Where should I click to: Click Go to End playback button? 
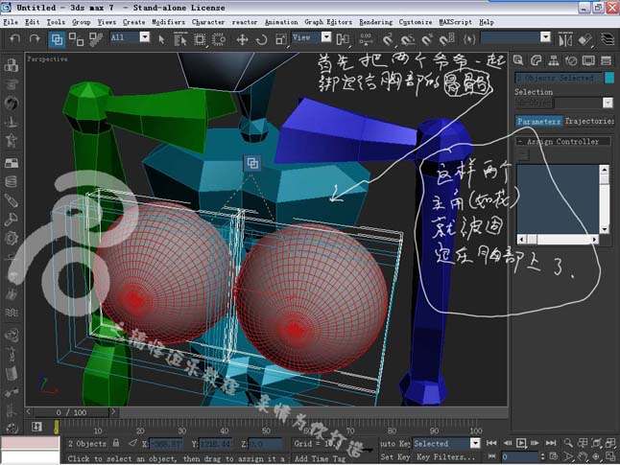pos(550,443)
